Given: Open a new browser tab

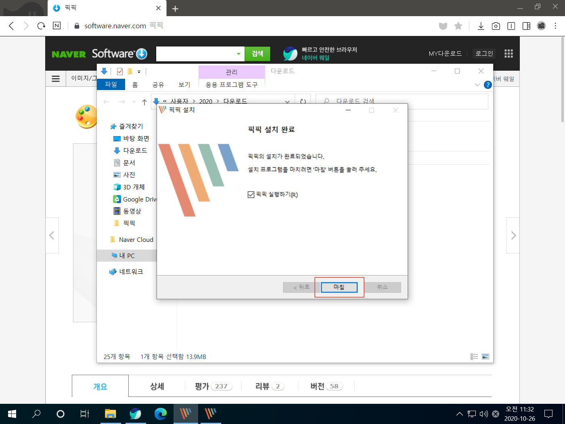Looking at the screenshot, I should pos(175,8).
